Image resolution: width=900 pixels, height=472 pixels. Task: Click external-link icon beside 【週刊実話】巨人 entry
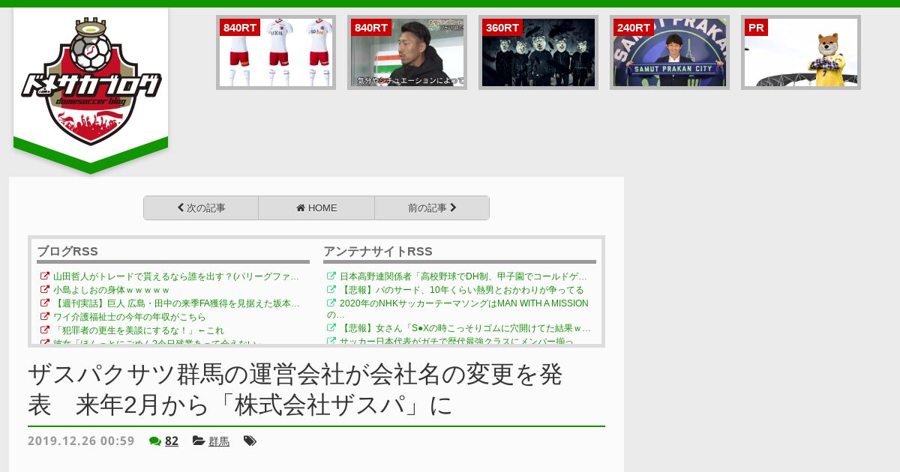45,303
